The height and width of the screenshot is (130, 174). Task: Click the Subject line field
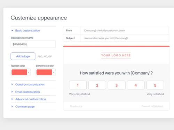click(125, 38)
